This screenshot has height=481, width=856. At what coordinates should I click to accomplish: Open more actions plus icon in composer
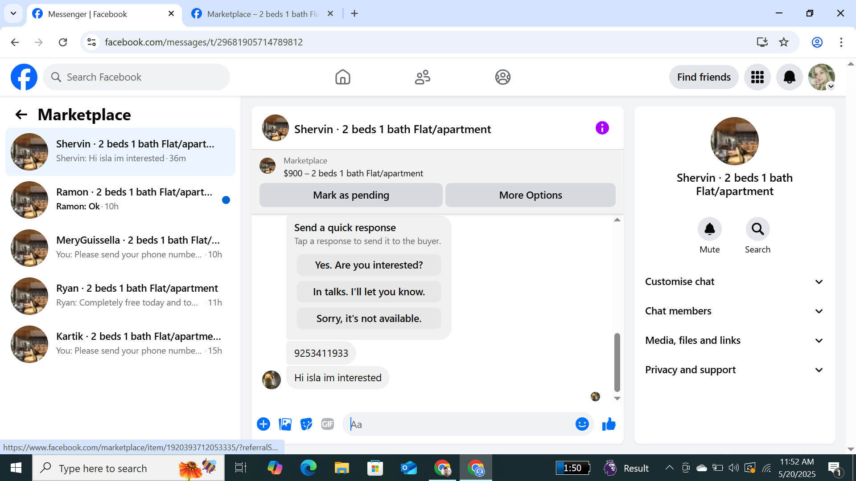(263, 424)
